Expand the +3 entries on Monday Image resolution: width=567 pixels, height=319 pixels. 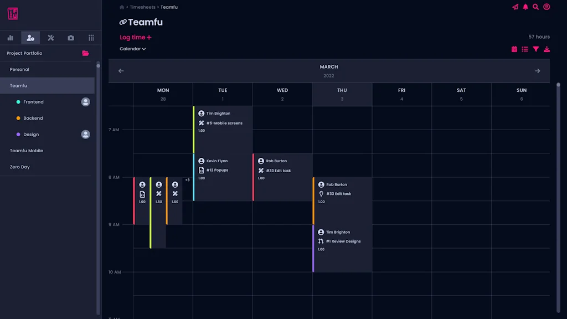pyautogui.click(x=187, y=179)
